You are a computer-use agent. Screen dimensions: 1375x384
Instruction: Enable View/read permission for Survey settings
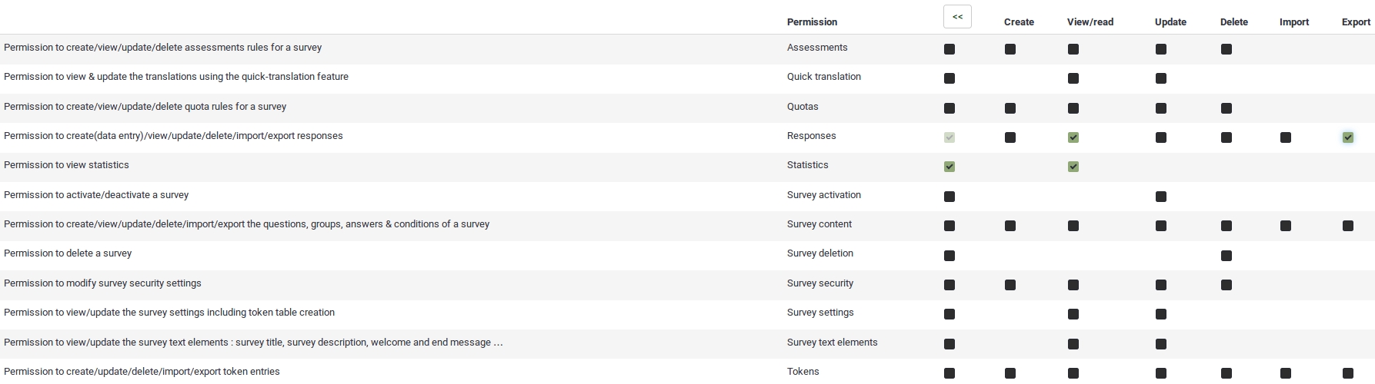coord(1073,314)
